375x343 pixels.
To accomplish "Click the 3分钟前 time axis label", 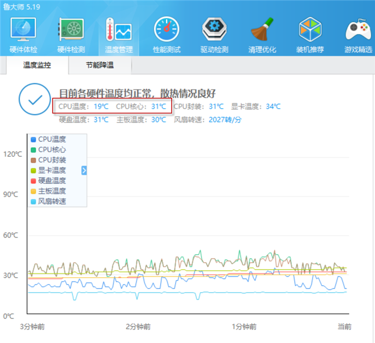I will 32,326.
